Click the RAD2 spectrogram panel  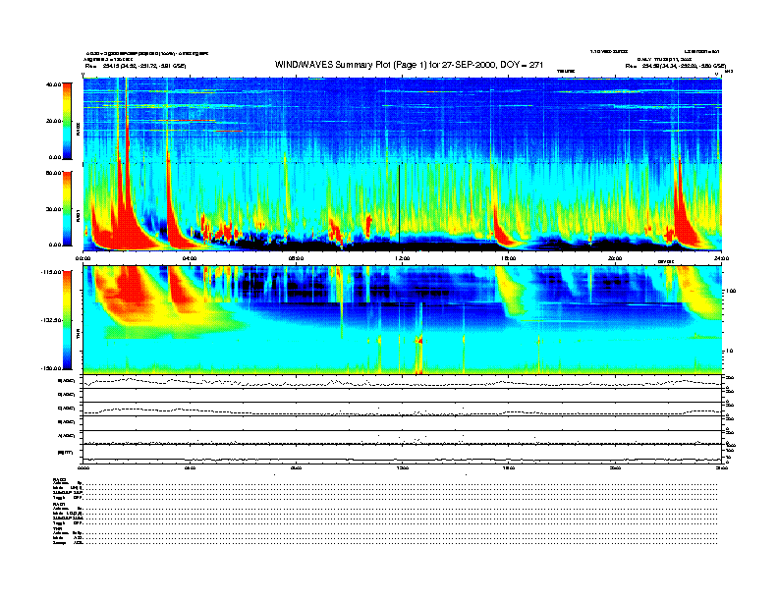403,121
